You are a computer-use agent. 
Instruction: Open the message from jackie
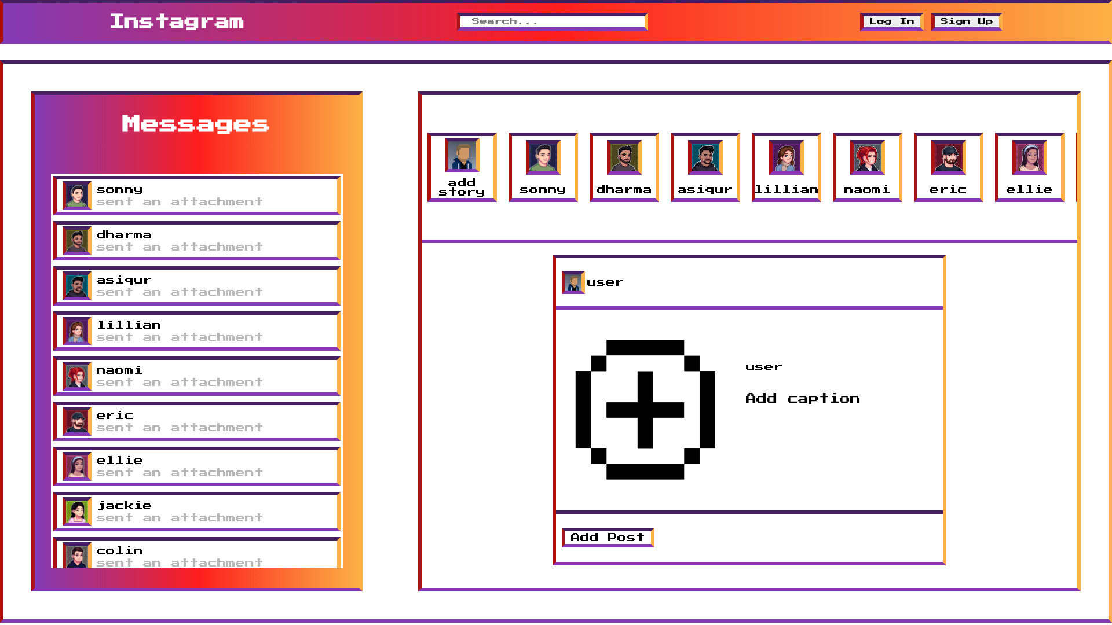197,512
